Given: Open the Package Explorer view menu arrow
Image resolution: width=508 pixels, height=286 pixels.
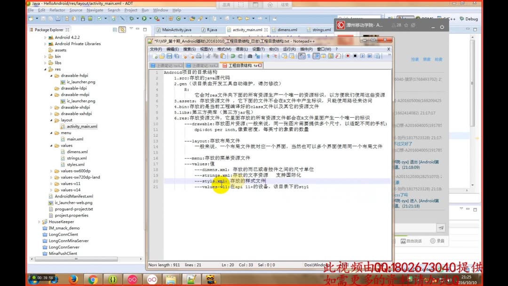Looking at the screenshot, I should [x=130, y=28].
